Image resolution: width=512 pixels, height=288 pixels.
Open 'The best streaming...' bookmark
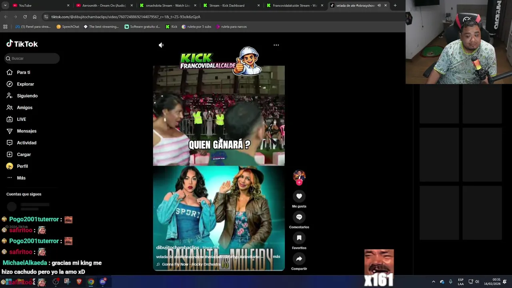[101, 27]
